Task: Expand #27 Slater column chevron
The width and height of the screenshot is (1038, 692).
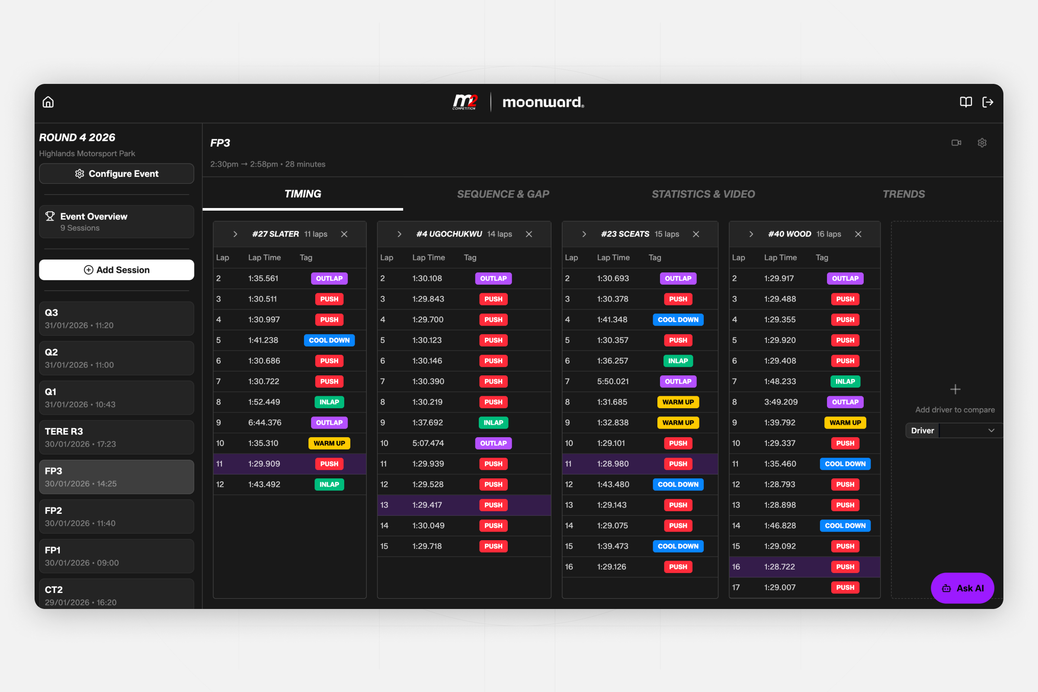Action: [235, 234]
